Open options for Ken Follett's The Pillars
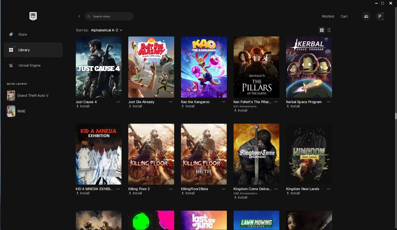Screen dimensions: 397x230 (x=276, y=102)
